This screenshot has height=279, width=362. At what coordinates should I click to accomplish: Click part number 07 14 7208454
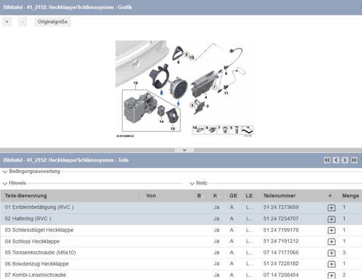281,275
